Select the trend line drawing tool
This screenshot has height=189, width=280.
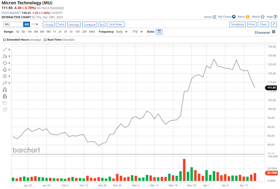pos(5,50)
